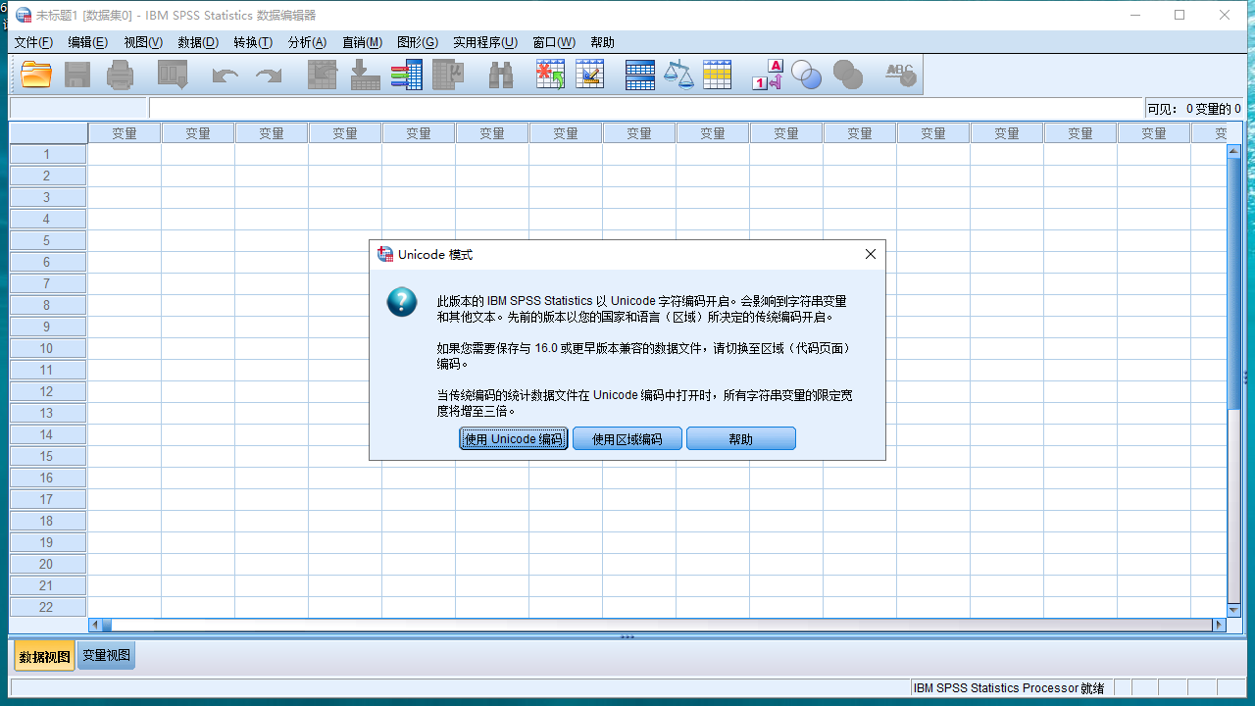The width and height of the screenshot is (1255, 706).
Task: Open the 分析(A) menu
Action: click(x=307, y=42)
